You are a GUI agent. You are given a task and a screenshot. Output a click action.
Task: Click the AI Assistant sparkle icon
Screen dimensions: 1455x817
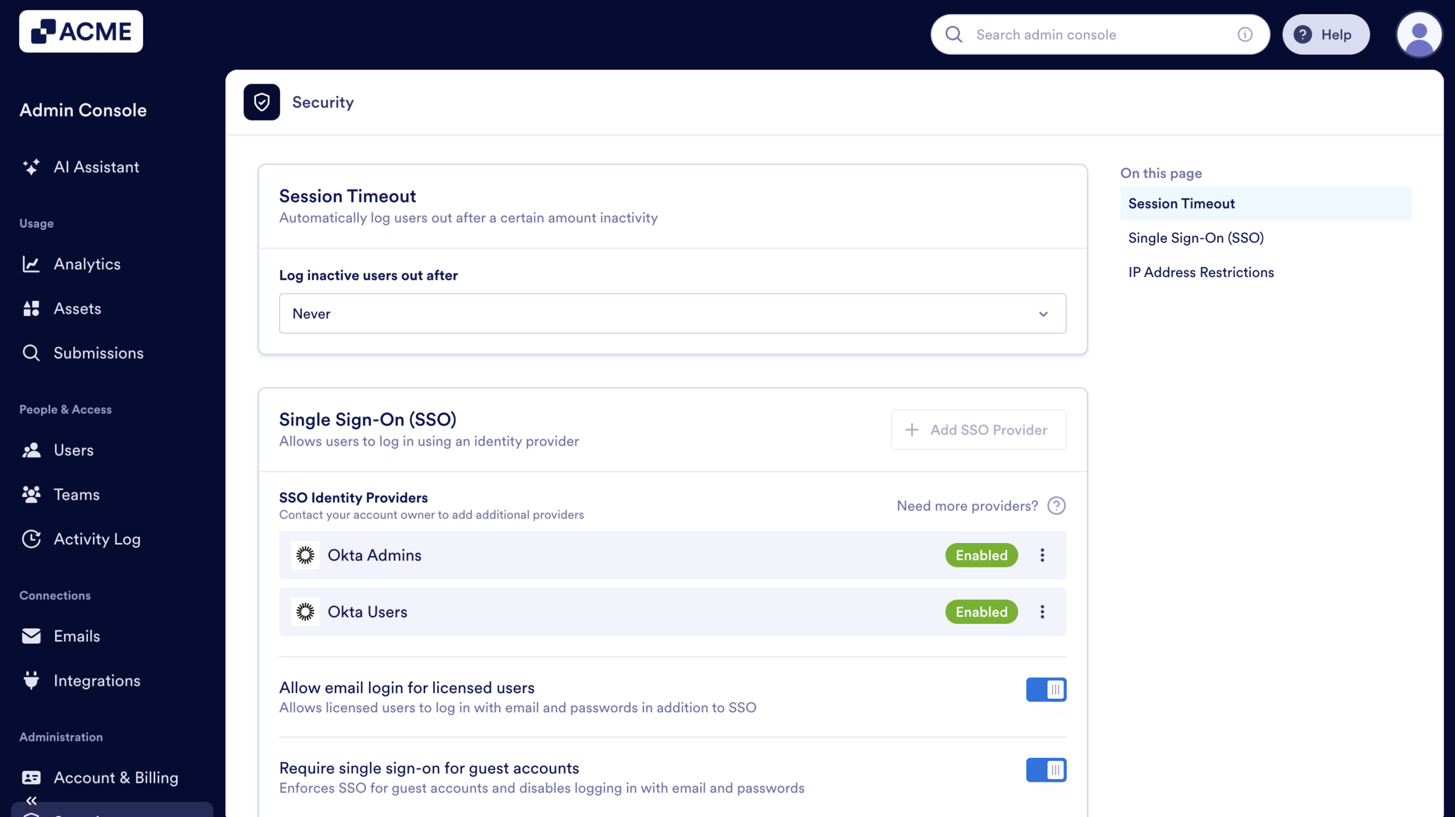pos(31,167)
